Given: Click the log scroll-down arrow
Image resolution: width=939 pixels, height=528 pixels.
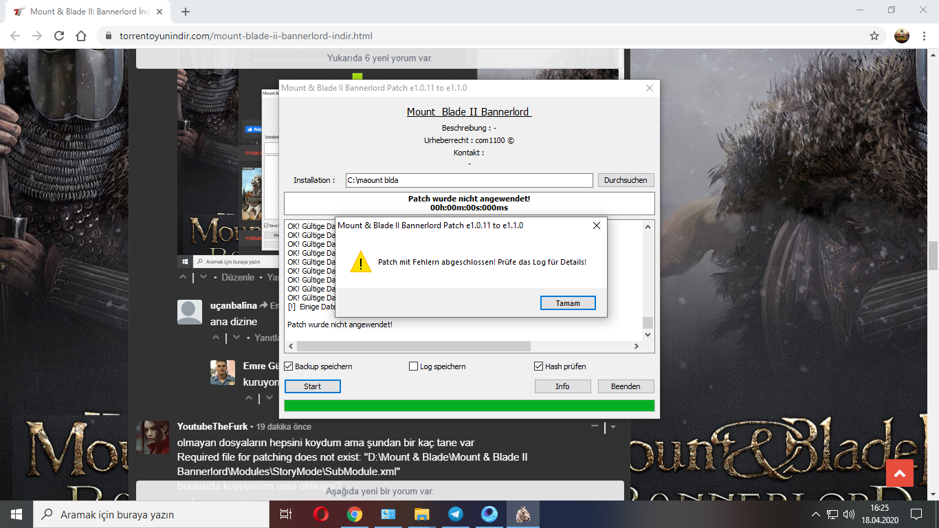Looking at the screenshot, I should pos(648,335).
